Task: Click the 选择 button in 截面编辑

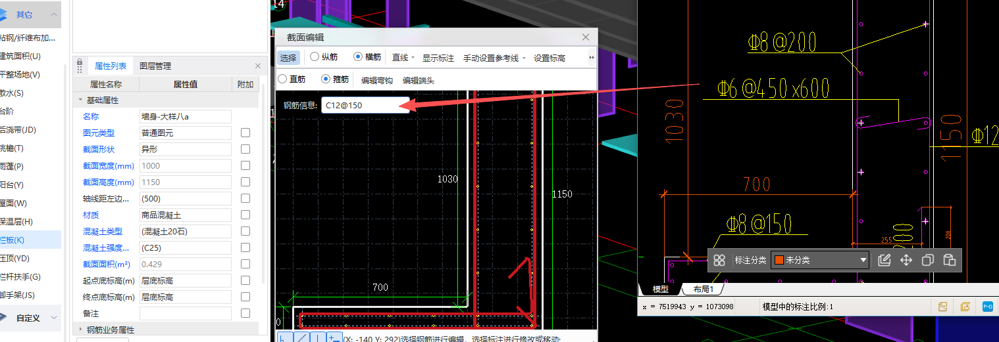Action: coord(288,58)
